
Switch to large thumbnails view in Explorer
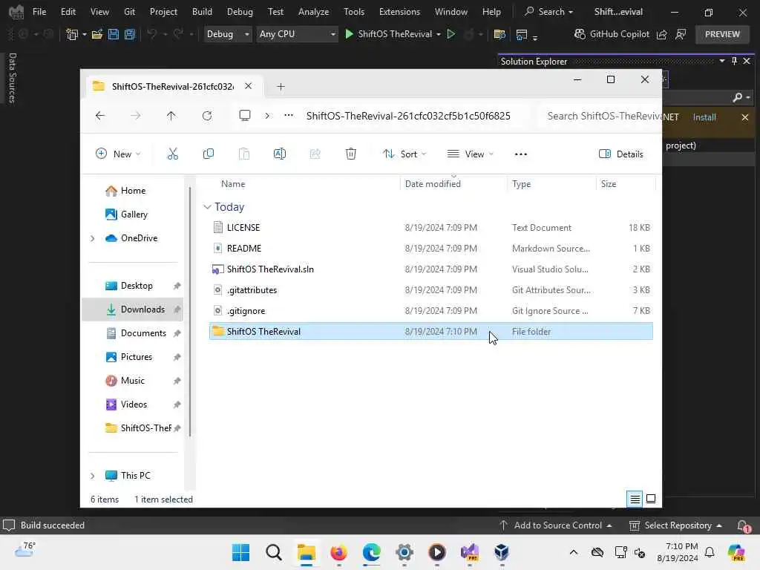tap(651, 499)
